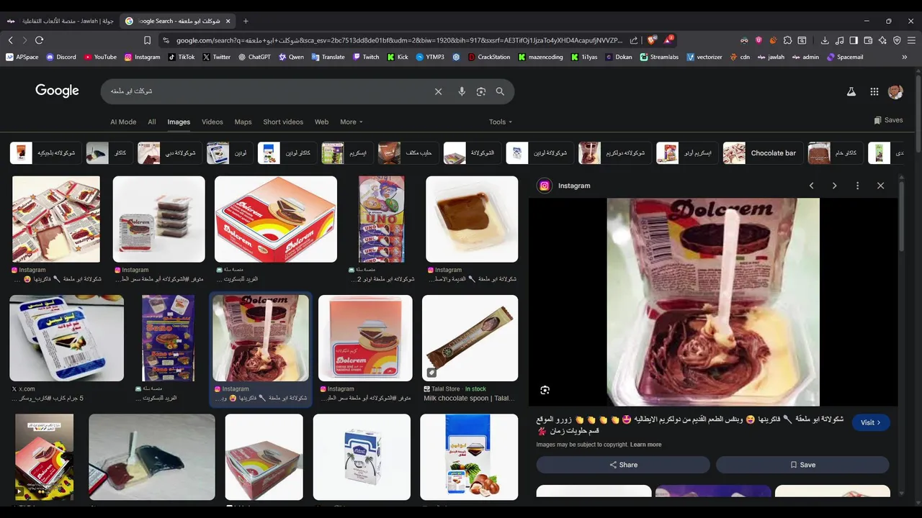Open the Brave Wallet icon
This screenshot has height=518, width=922.
click(x=868, y=40)
